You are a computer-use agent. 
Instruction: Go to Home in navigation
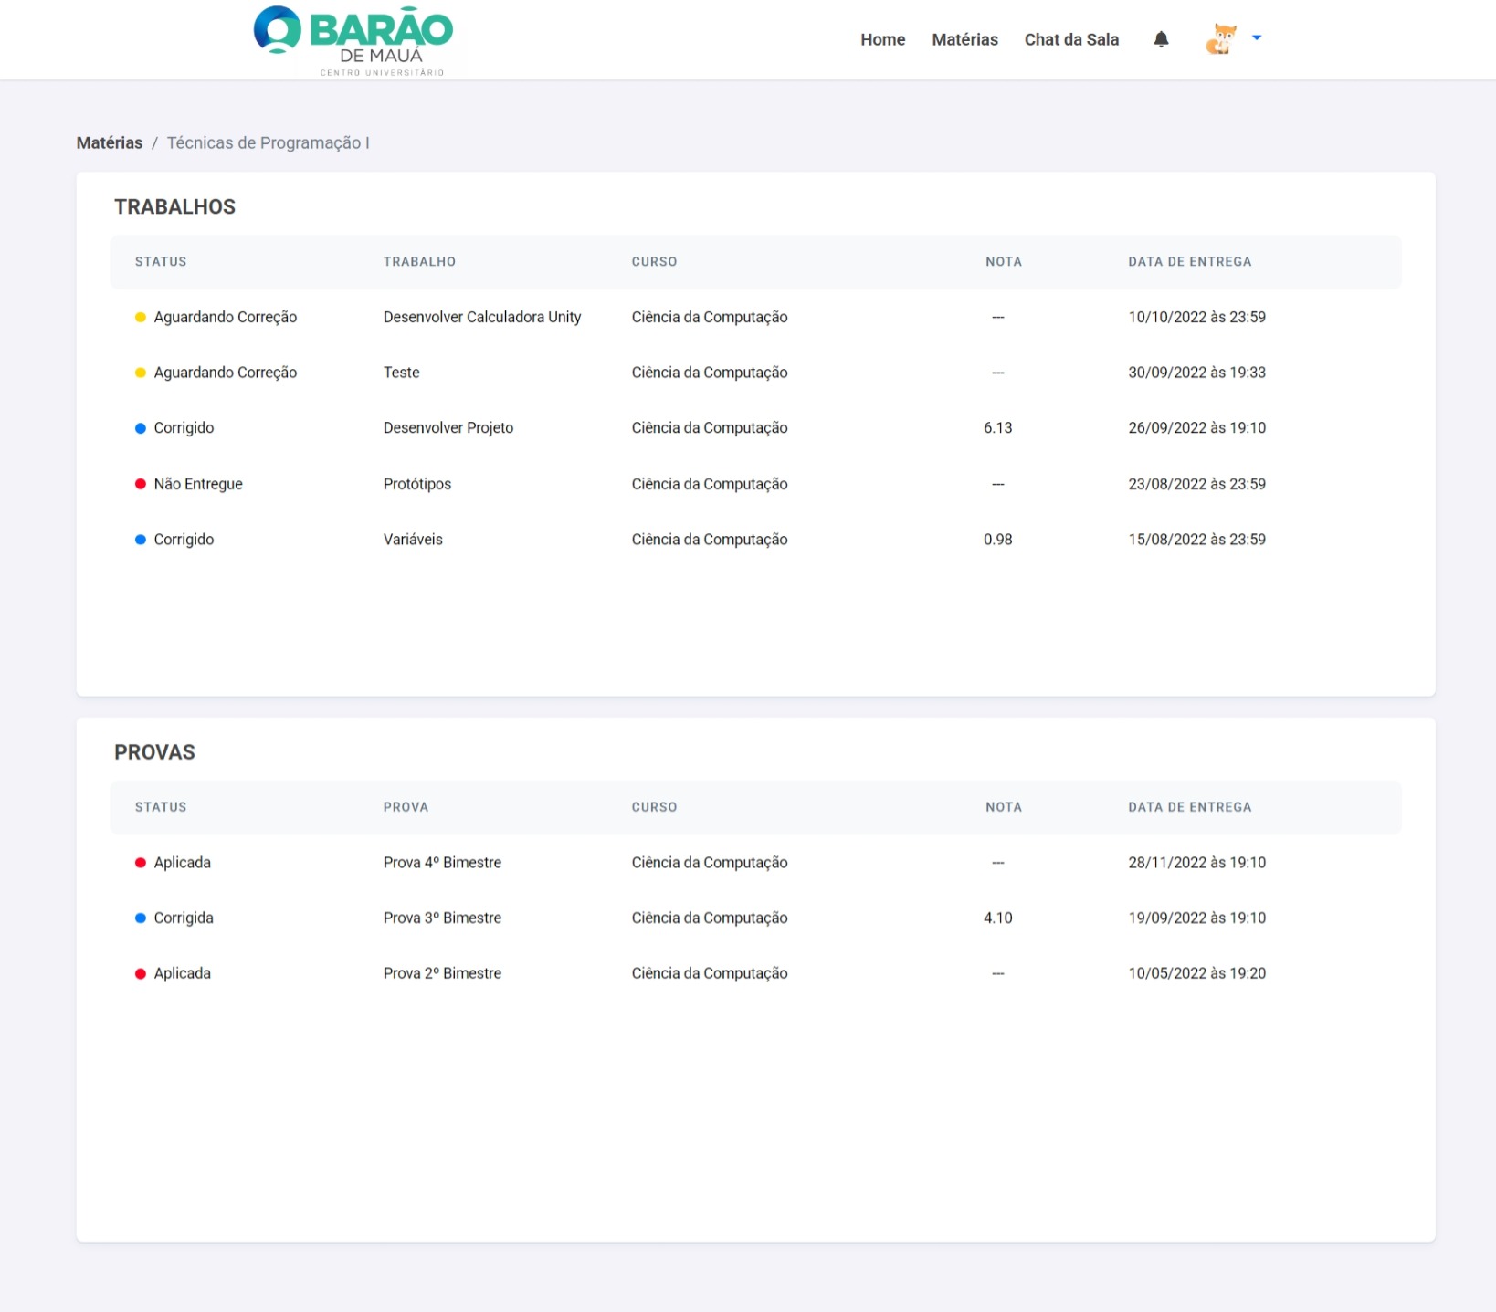(x=882, y=39)
